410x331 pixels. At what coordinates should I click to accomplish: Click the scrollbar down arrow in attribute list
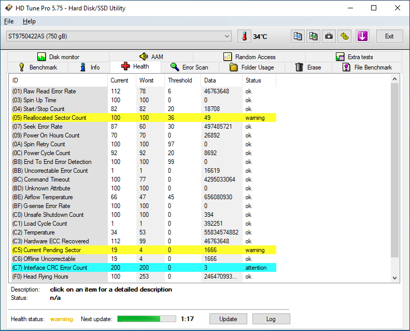(394, 278)
